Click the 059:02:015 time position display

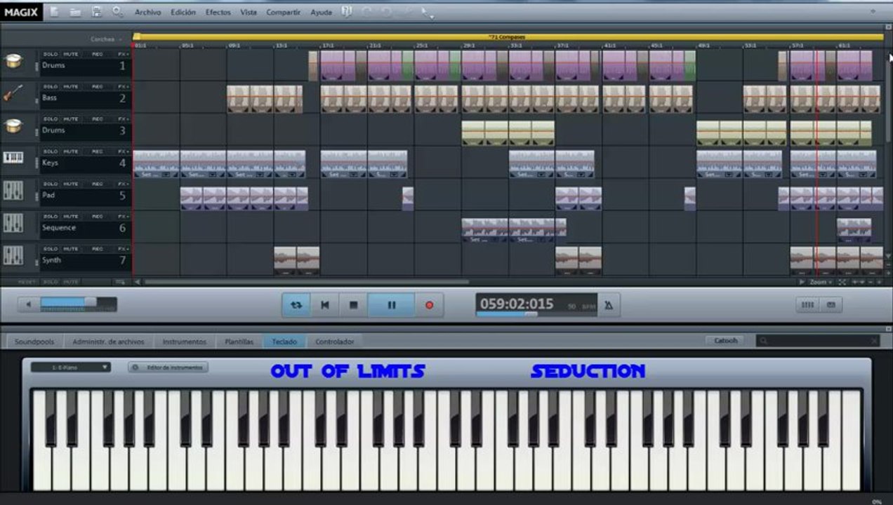[517, 304]
